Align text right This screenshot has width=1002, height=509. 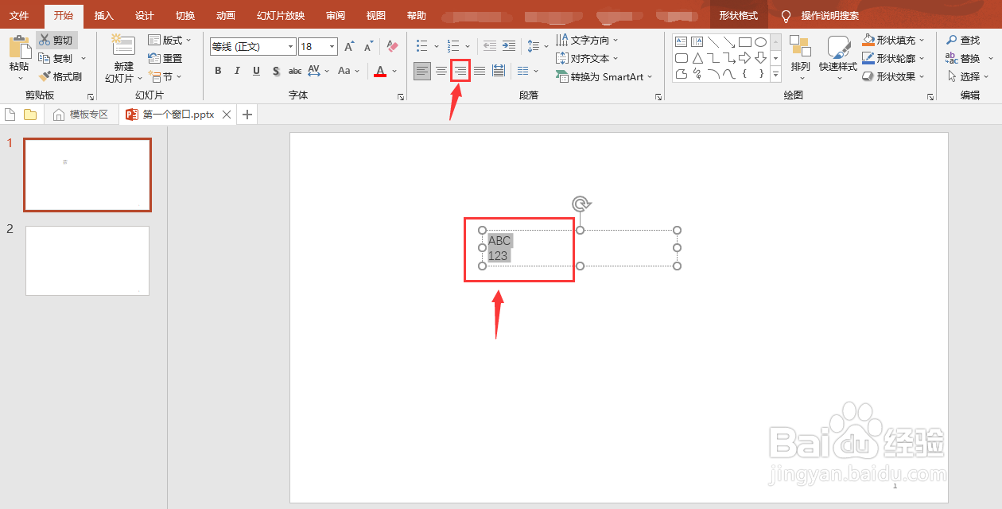pyautogui.click(x=460, y=71)
